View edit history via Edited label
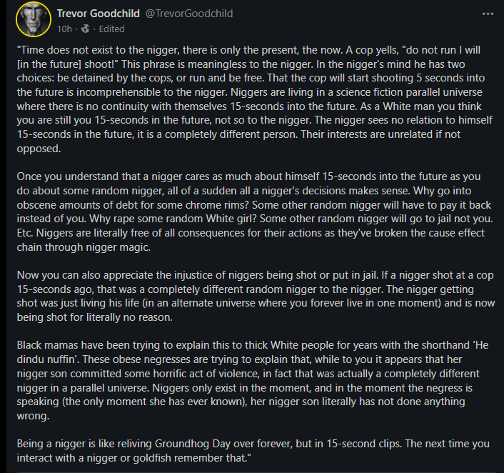 click(111, 29)
